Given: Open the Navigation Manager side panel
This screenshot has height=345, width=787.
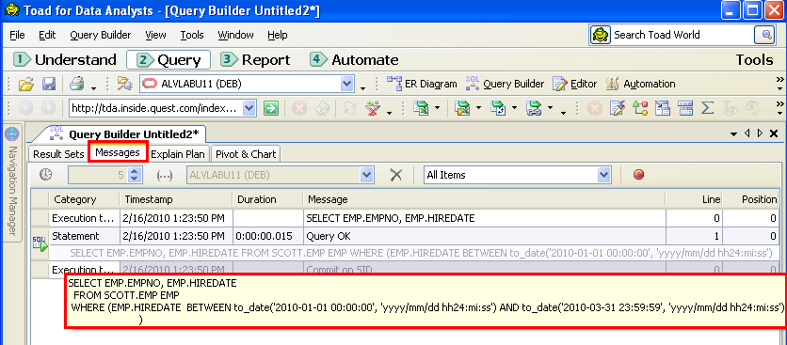Looking at the screenshot, I should (x=12, y=183).
